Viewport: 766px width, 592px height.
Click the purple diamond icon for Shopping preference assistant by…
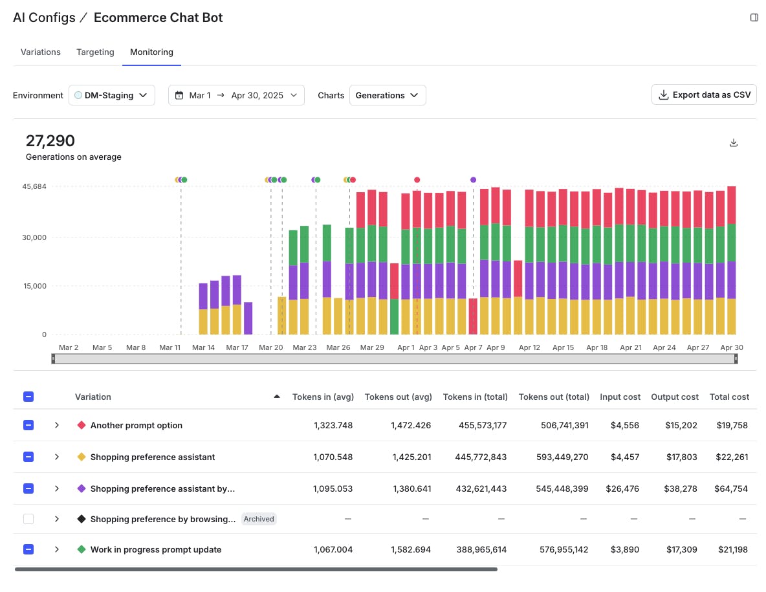click(82, 488)
